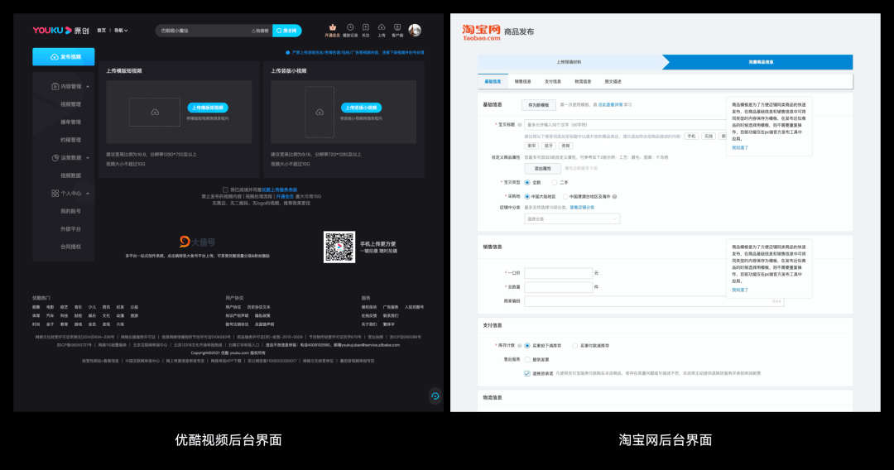The image size is (894, 470).
Task: Open 视频管理 in the sidebar
Action: 70,104
